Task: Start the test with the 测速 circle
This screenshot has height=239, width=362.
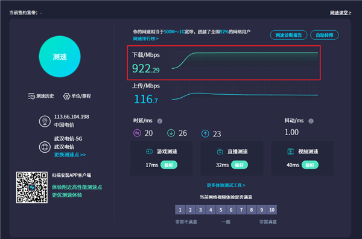Action: 60,57
